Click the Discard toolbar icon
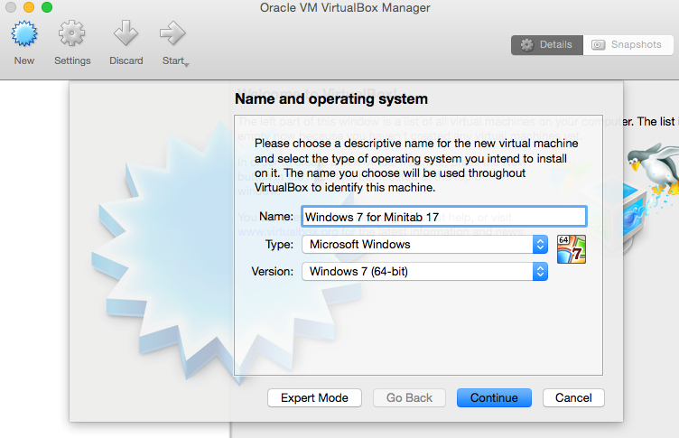The image size is (679, 438). (126, 36)
